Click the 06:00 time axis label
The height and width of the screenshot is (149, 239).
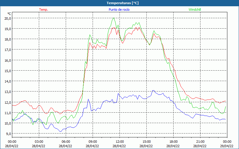[x=66, y=142]
